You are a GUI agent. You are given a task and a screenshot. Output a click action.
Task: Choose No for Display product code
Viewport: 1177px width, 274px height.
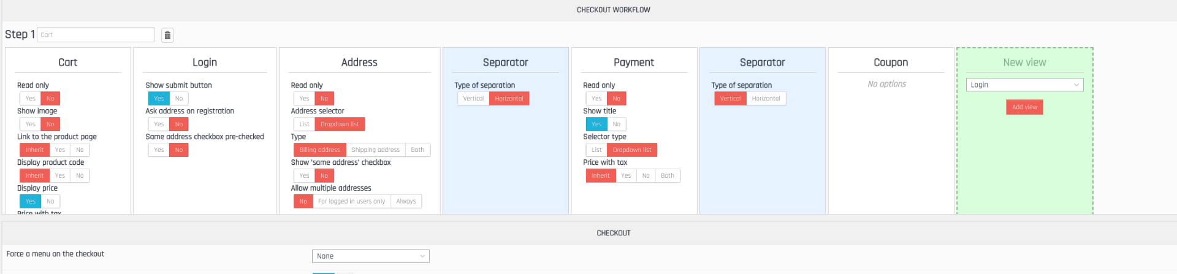click(x=80, y=176)
